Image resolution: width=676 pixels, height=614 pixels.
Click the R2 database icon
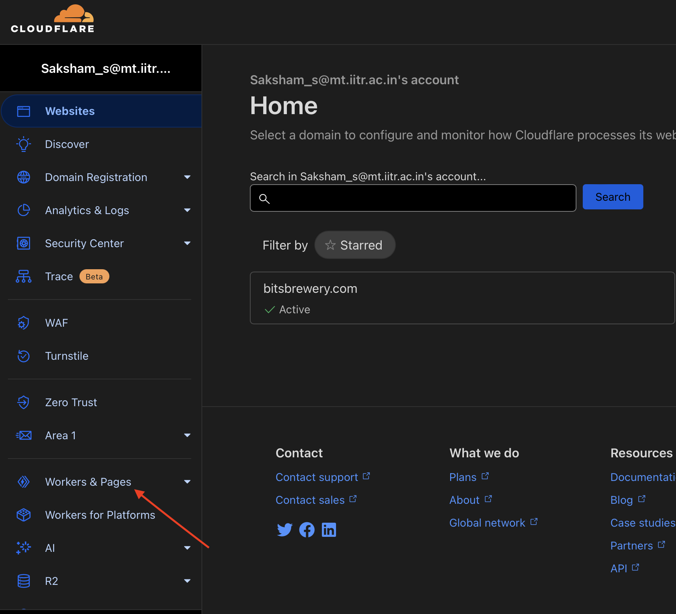pos(24,581)
